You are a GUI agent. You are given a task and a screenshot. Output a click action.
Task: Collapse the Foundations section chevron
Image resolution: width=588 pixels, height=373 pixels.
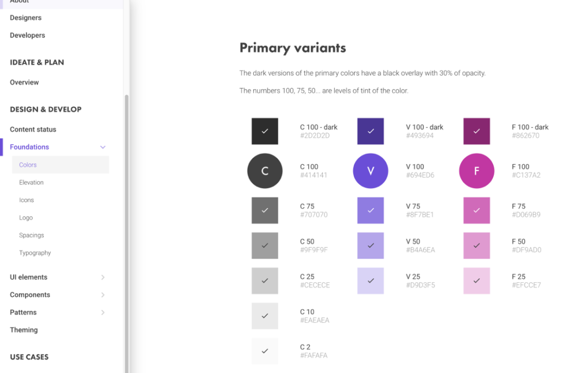pos(102,147)
